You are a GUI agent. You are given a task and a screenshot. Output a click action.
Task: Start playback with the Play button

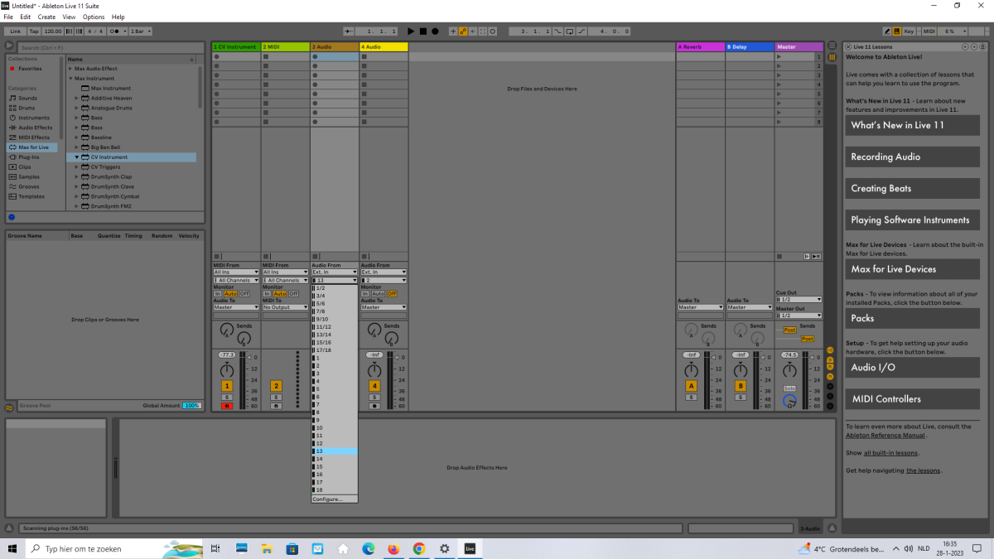pos(411,31)
